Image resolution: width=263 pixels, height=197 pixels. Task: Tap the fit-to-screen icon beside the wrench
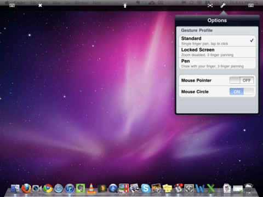pyautogui.click(x=210, y=5)
